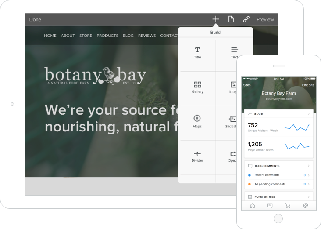Select the botany bay logo
Screen dimensions: 321x229
tap(95, 76)
